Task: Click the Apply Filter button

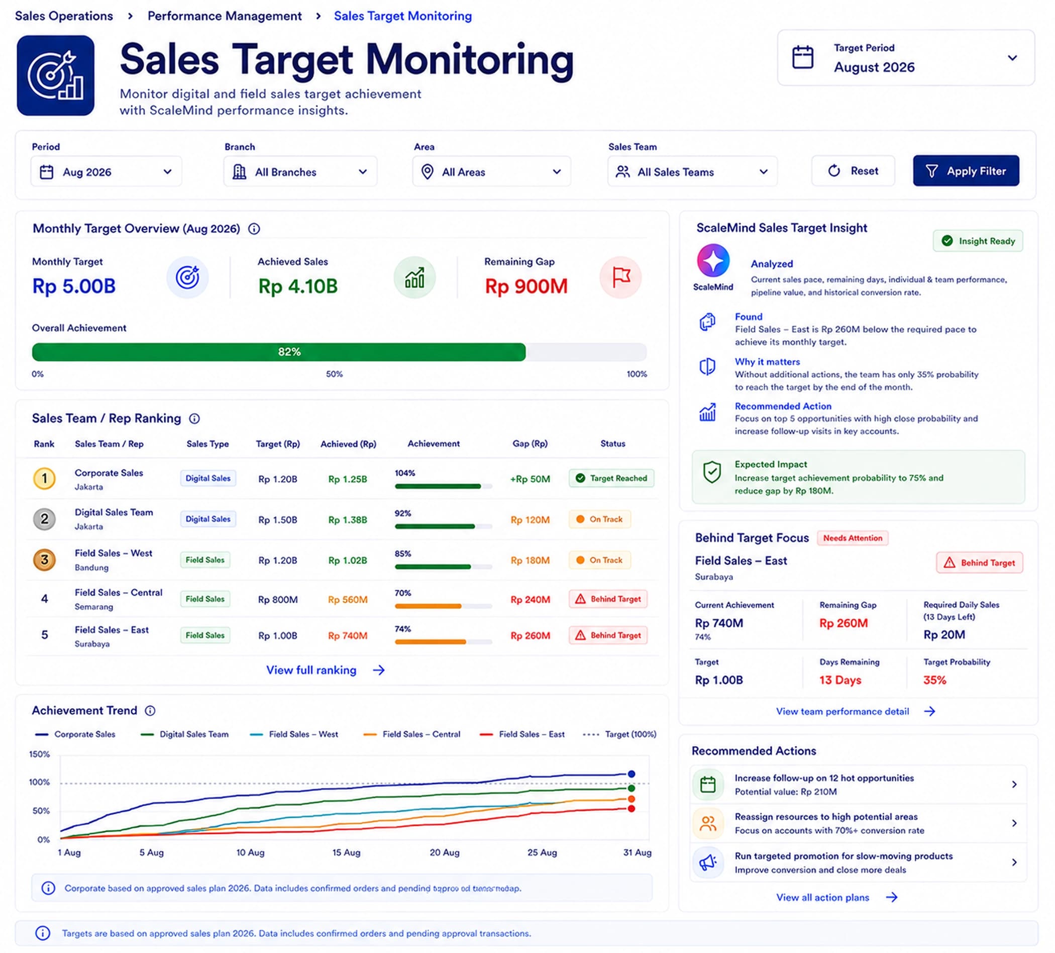Action: coord(966,171)
